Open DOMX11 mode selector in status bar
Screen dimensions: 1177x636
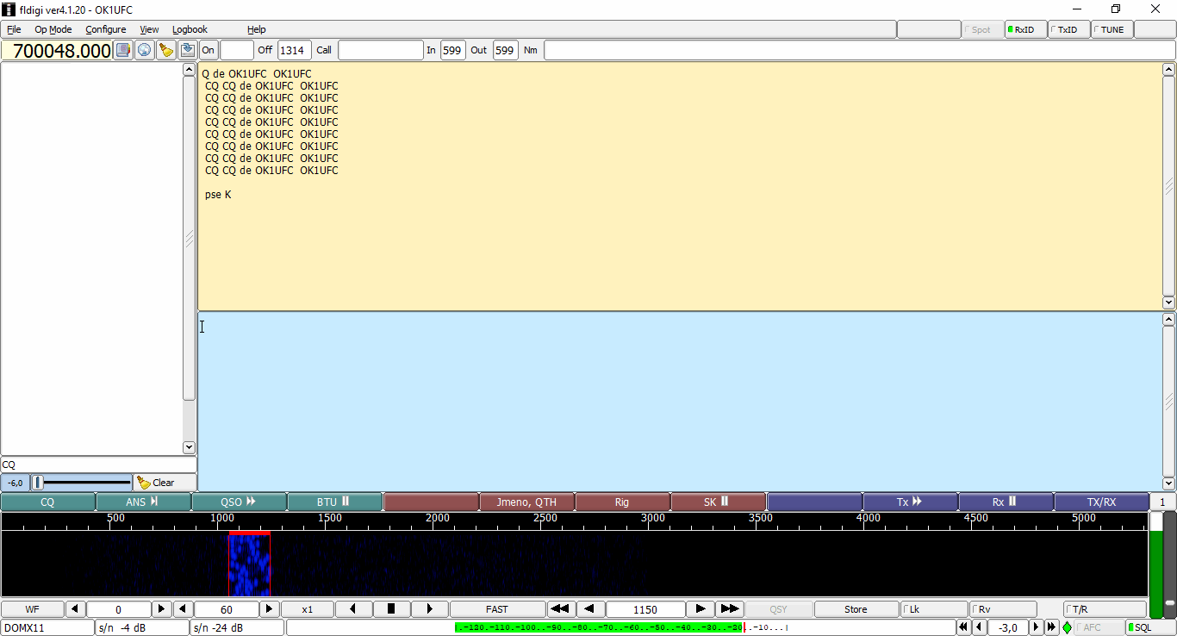coord(47,627)
